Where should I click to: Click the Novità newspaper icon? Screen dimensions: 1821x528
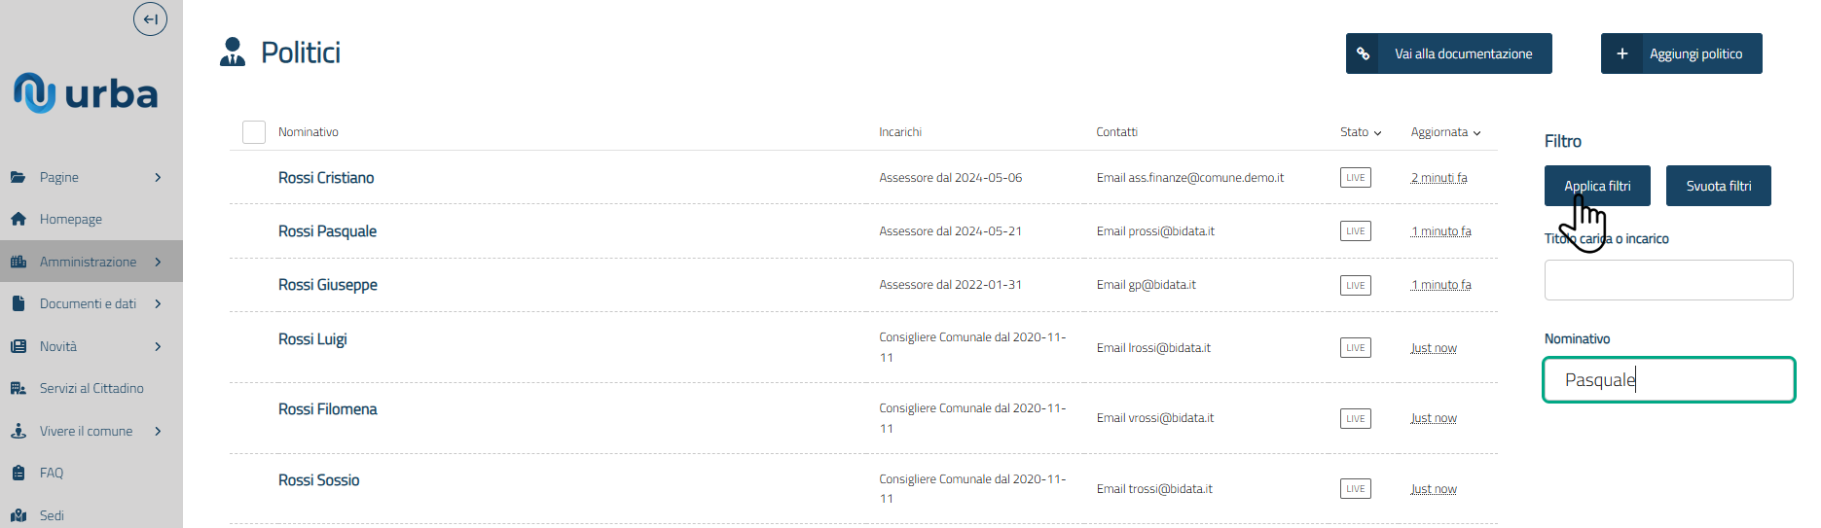pyautogui.click(x=18, y=346)
